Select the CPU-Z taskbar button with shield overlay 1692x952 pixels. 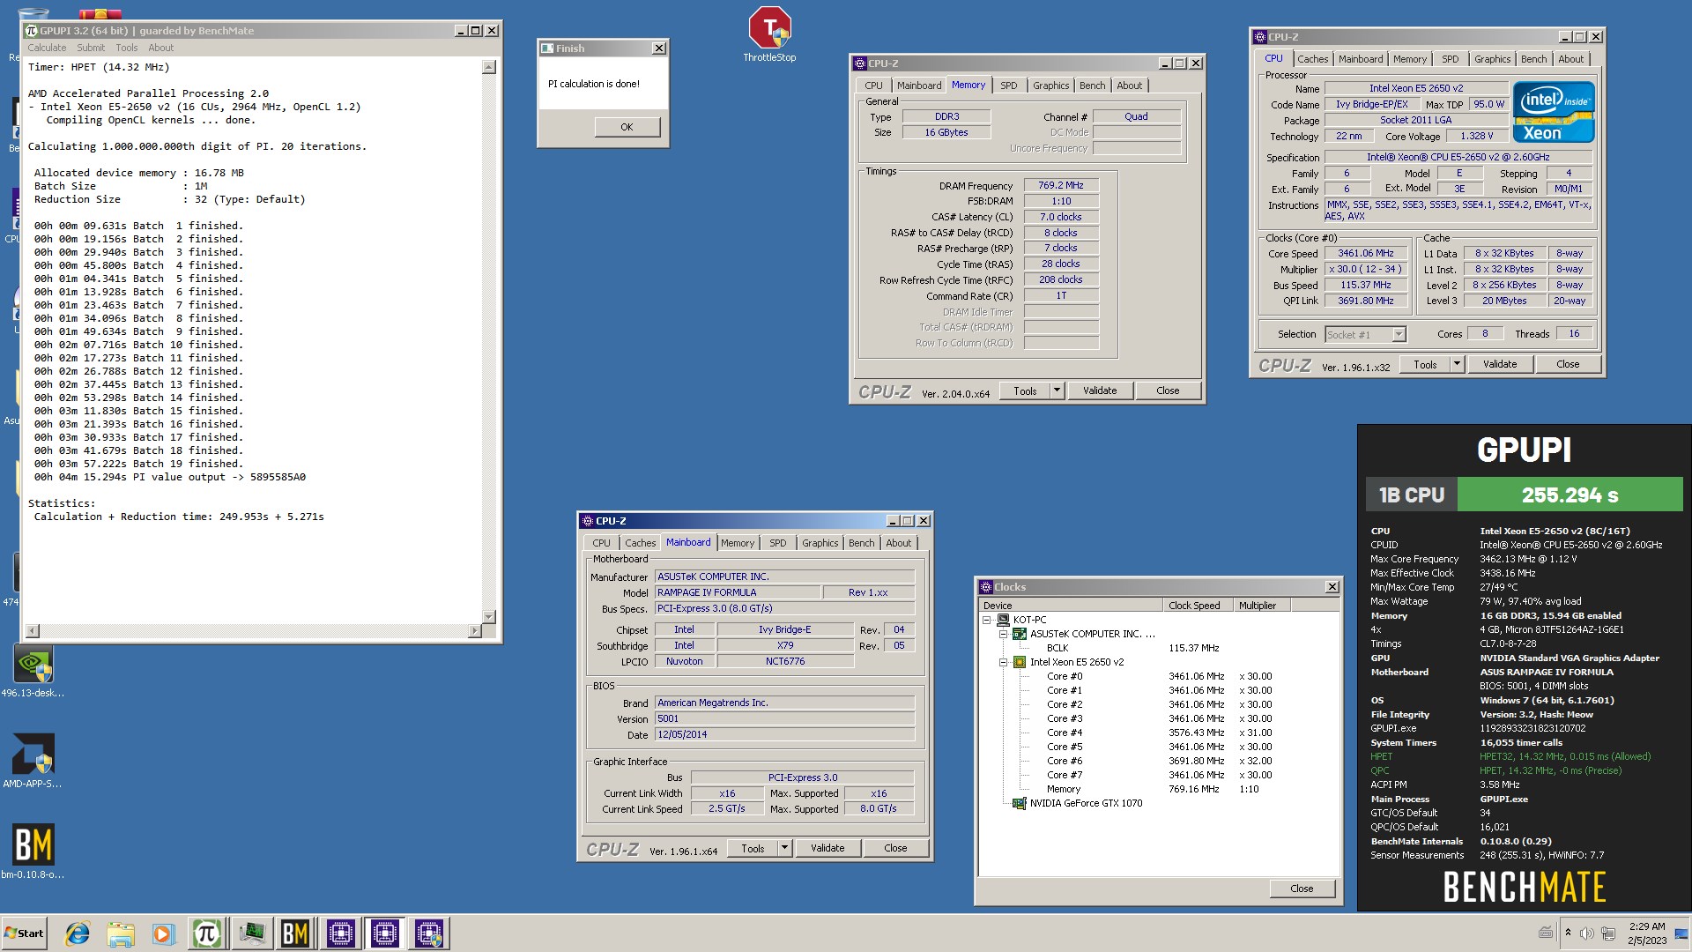click(x=429, y=933)
